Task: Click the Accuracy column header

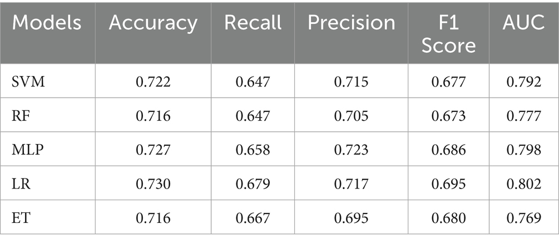Action: pos(153,23)
